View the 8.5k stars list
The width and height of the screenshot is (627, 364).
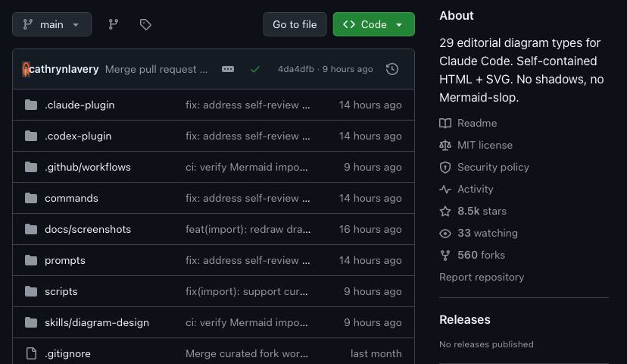coord(482,211)
